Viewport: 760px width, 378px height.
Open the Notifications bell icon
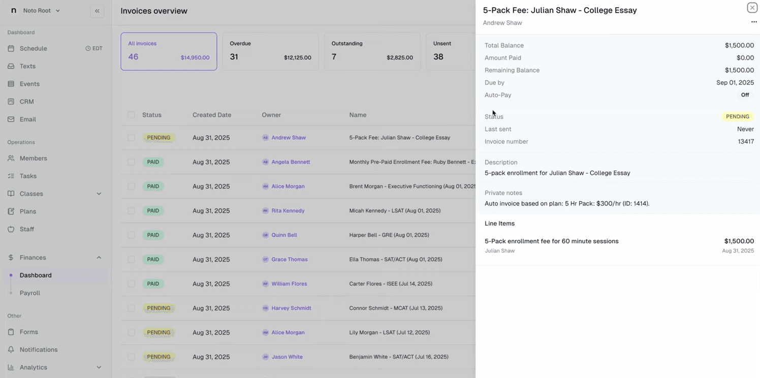coord(11,350)
